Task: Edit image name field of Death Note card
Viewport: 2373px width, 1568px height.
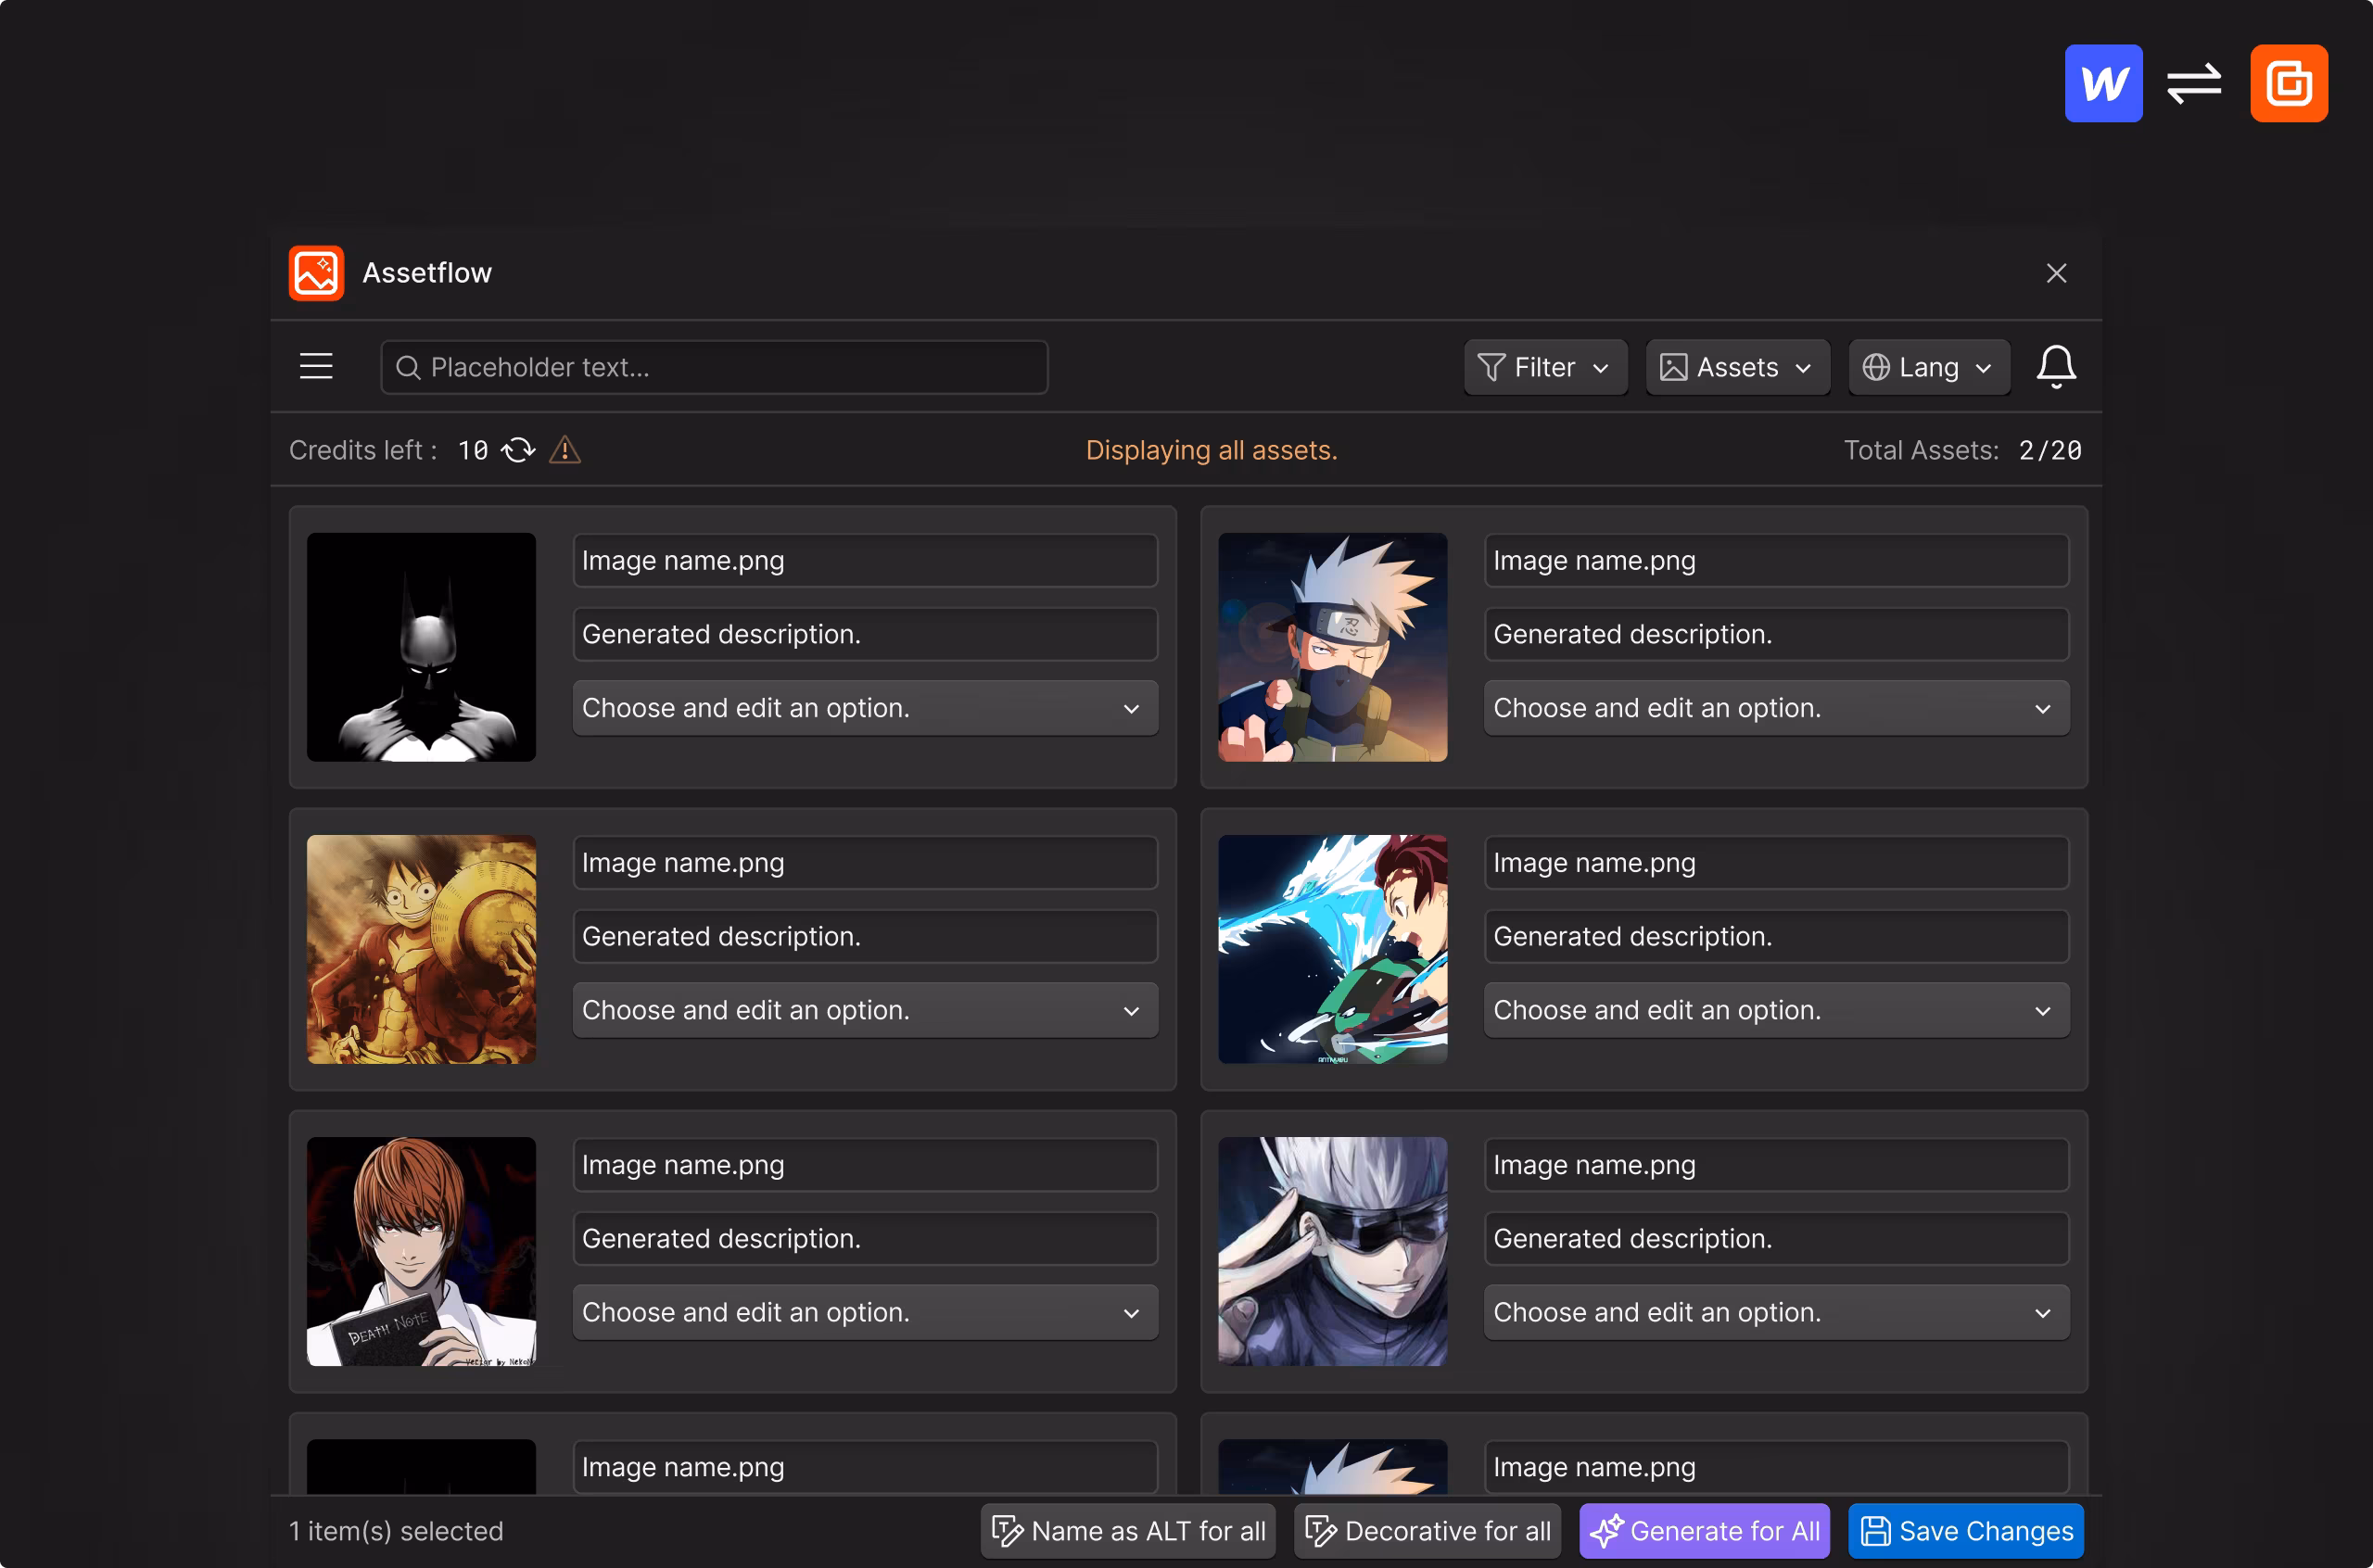Action: [865, 1164]
